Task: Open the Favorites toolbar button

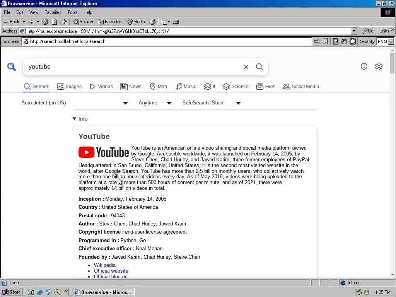Action: [x=110, y=22]
